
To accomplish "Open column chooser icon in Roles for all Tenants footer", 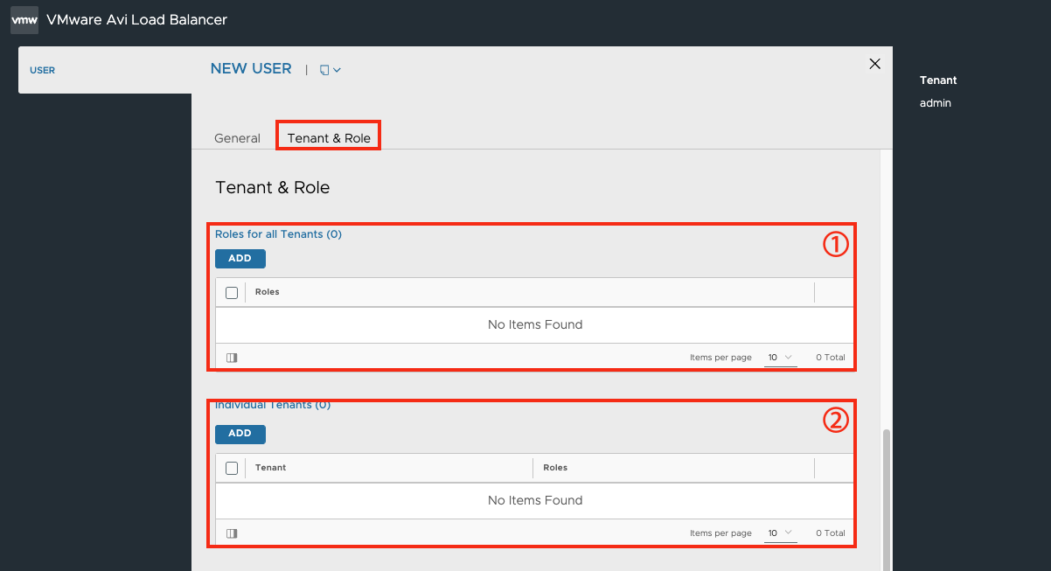I will (232, 358).
